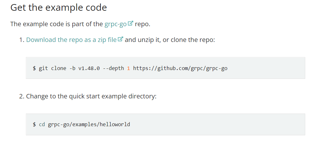315x141 pixels.
Task: Click external-link icon beside grpc-go
Action: pyautogui.click(x=130, y=23)
